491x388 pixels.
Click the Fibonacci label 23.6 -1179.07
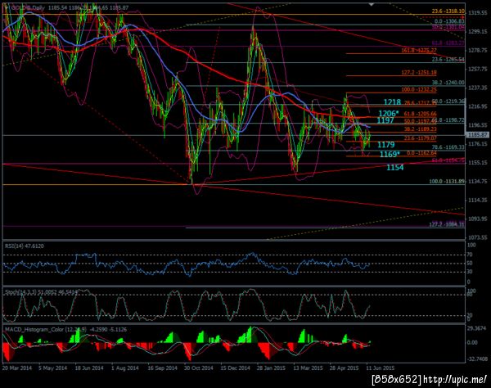pos(421,138)
